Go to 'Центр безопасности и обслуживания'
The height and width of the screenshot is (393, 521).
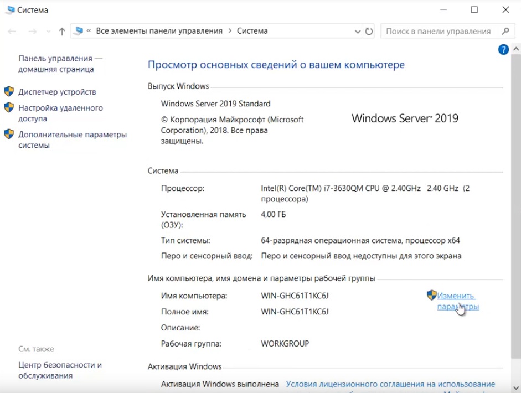(x=60, y=370)
